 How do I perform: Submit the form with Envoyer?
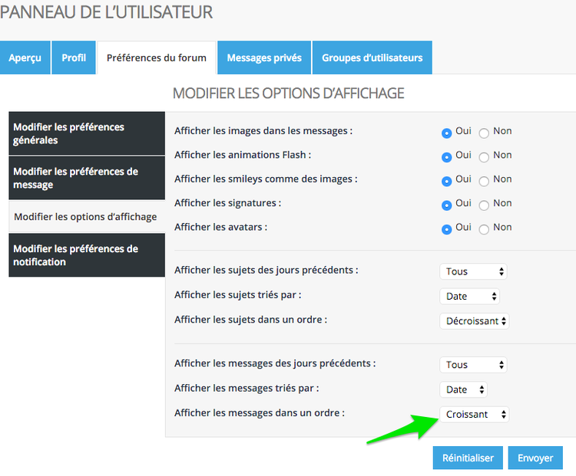tap(535, 458)
